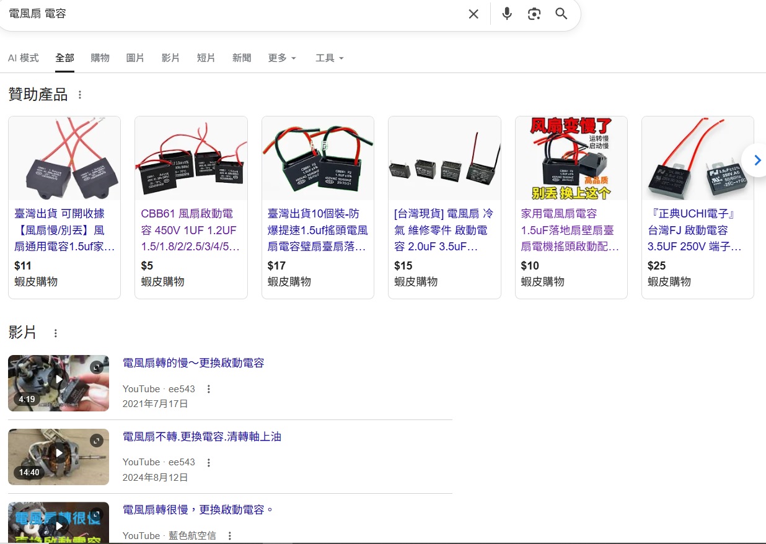Open the $25 台灣FJ 啟動電容 product image

697,159
